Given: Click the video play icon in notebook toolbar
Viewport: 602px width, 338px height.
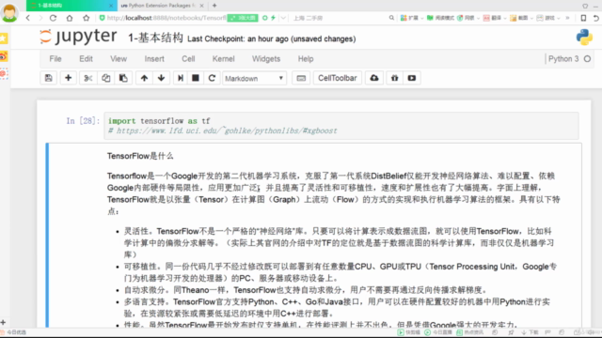Looking at the screenshot, I should (x=412, y=78).
